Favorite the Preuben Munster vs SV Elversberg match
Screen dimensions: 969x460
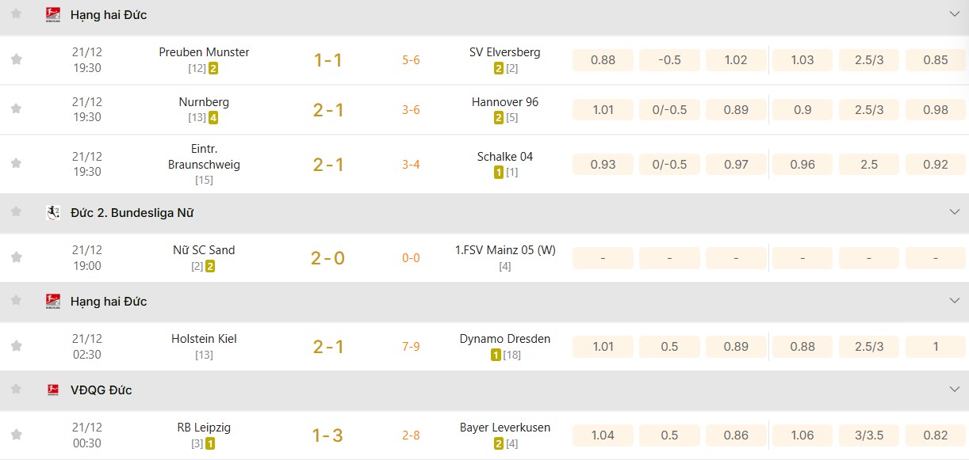tap(17, 59)
